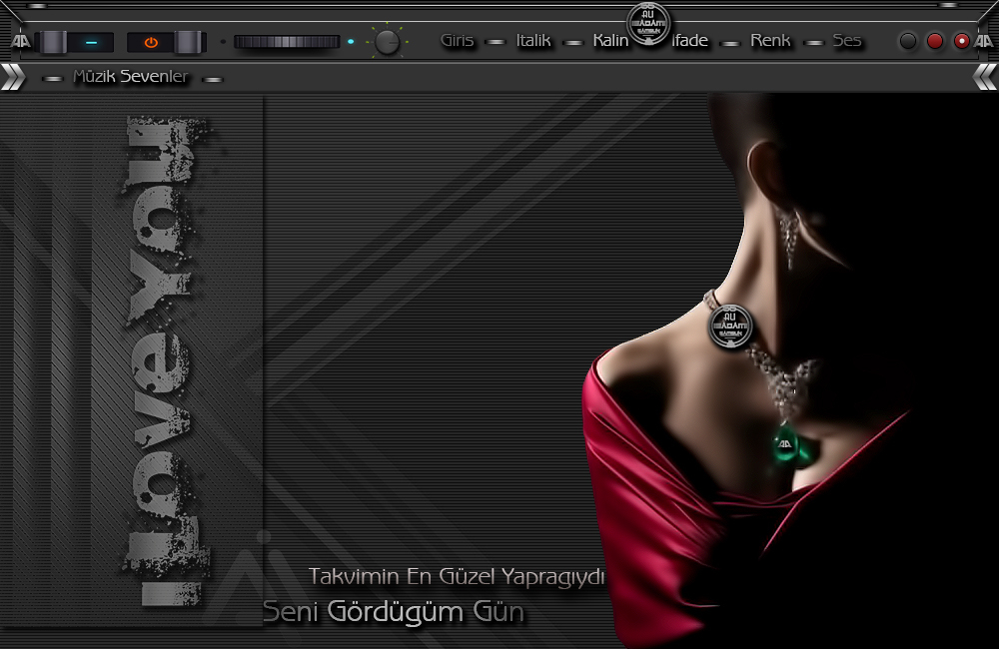The image size is (999, 649).
Task: Click the 'Seni Gördügüm Gün' text
Action: click(394, 611)
